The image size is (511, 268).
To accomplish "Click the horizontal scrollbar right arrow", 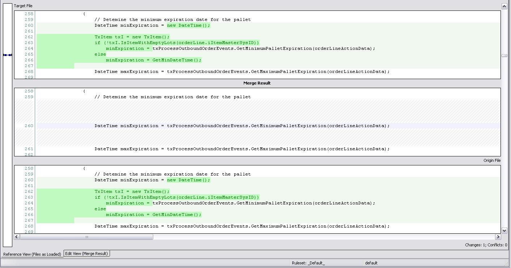I will [x=498, y=237].
